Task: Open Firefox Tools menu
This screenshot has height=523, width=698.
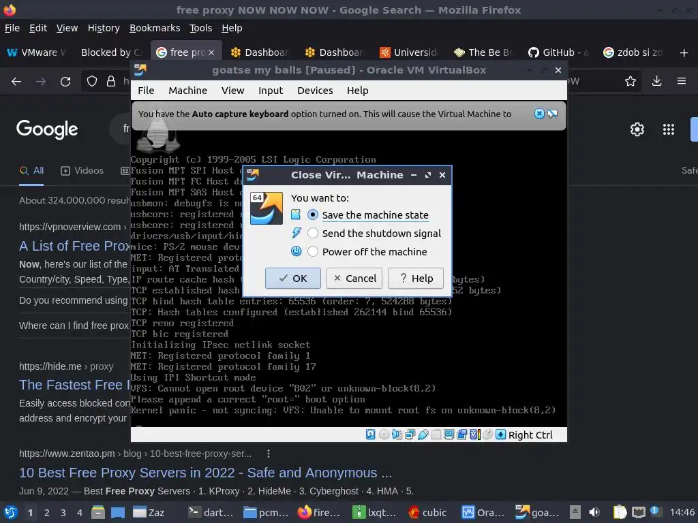Action: click(x=201, y=28)
